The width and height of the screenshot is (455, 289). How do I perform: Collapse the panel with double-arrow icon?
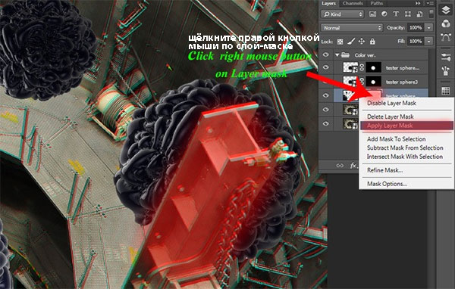click(x=418, y=3)
